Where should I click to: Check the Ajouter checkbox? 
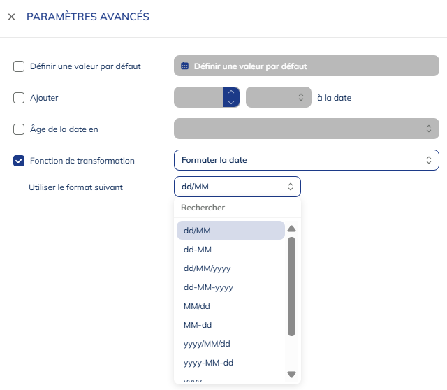[x=19, y=98]
